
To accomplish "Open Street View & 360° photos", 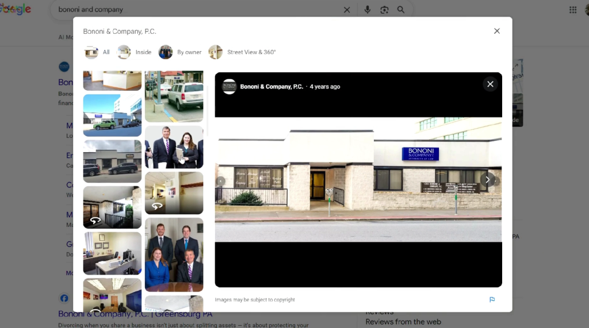I will [x=242, y=52].
